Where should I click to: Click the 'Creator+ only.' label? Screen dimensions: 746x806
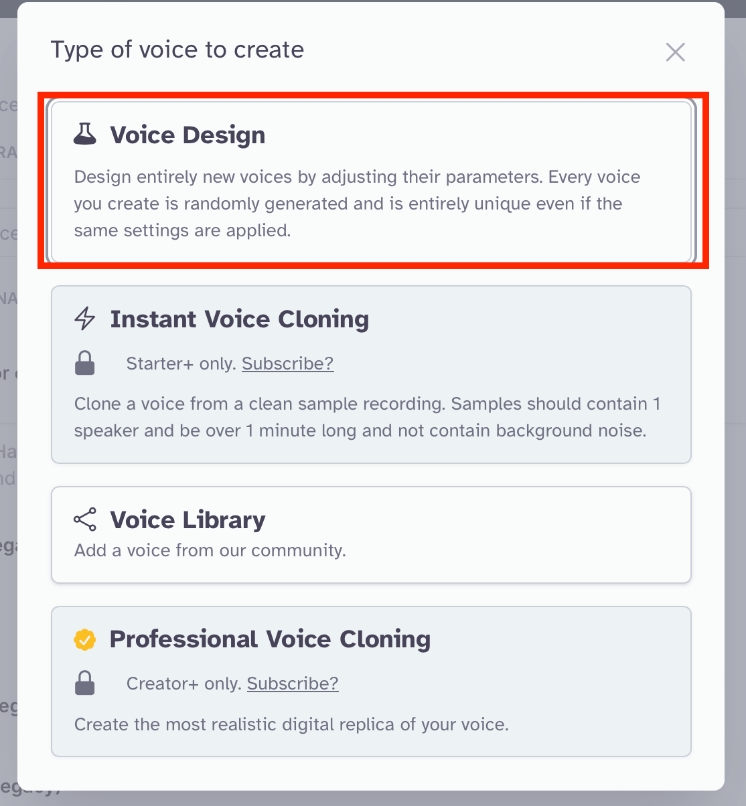pyautogui.click(x=184, y=683)
